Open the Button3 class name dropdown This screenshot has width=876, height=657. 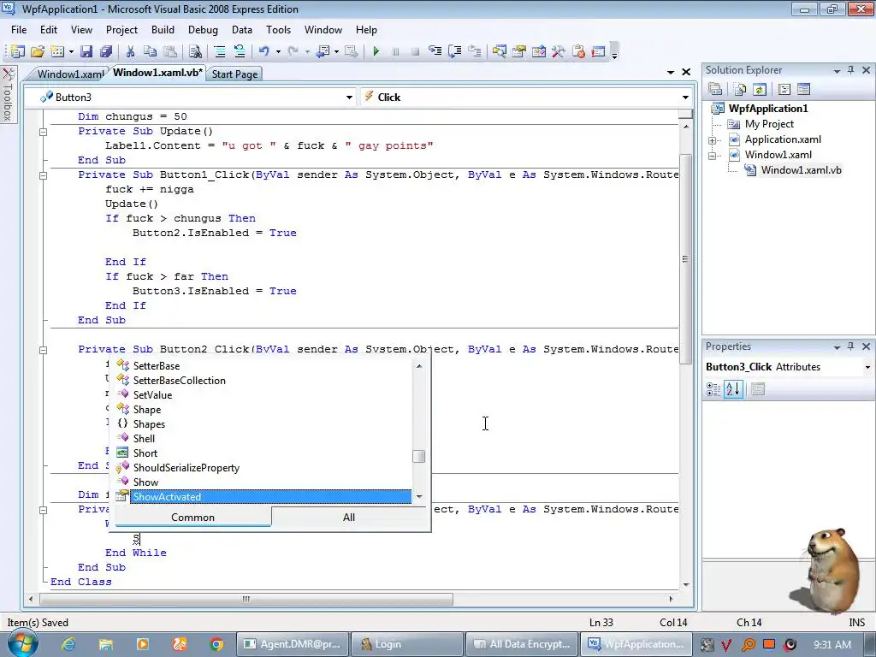[349, 98]
